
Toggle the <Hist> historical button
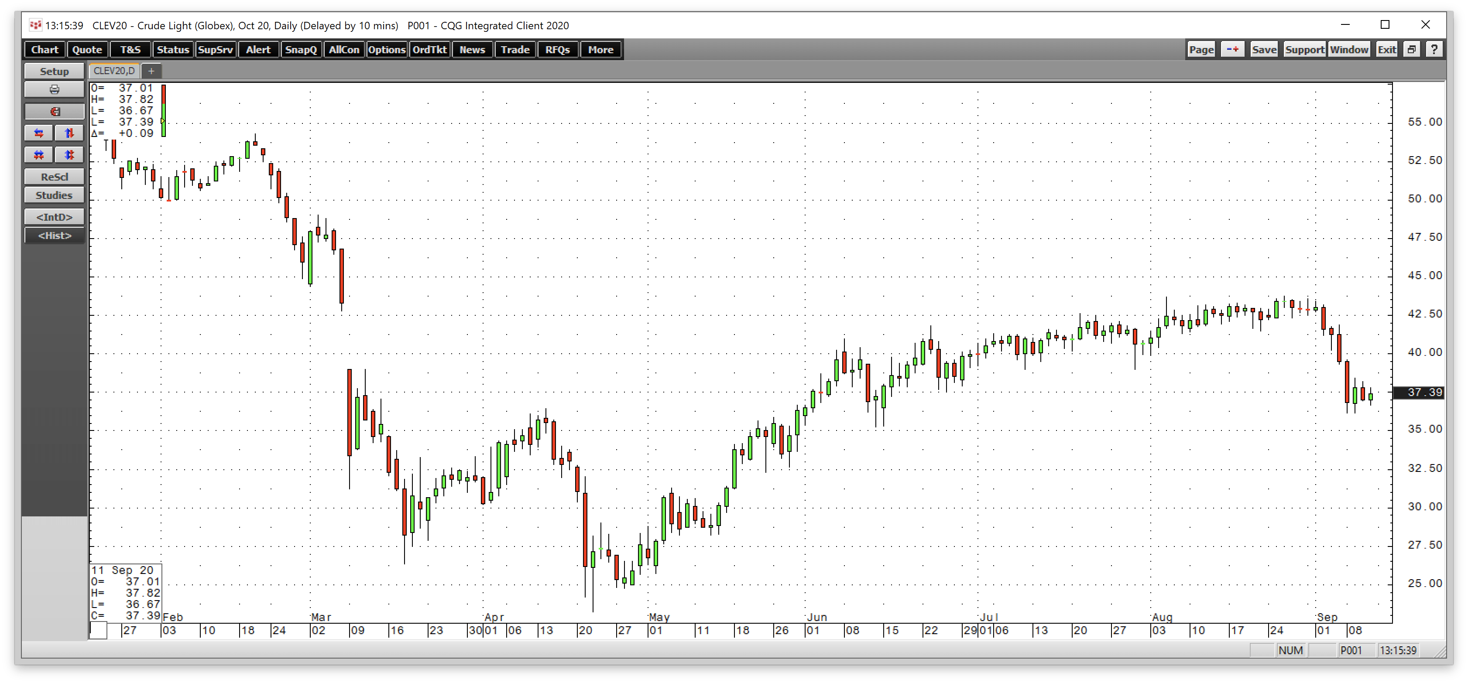(x=54, y=235)
